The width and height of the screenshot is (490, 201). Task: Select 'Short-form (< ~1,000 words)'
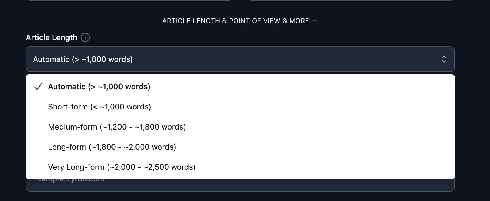[x=99, y=107]
